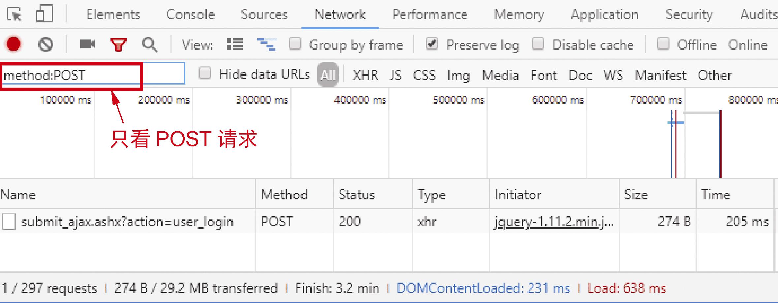This screenshot has height=303, width=778.
Task: Show request timeline overview view
Action: tap(266, 44)
